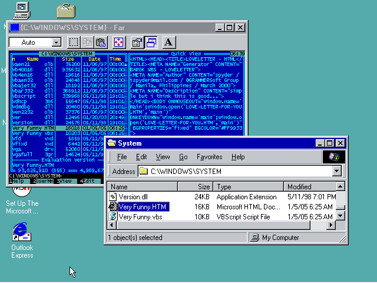Sort by the Modified column header
377x283 pixels.
[x=310, y=187]
